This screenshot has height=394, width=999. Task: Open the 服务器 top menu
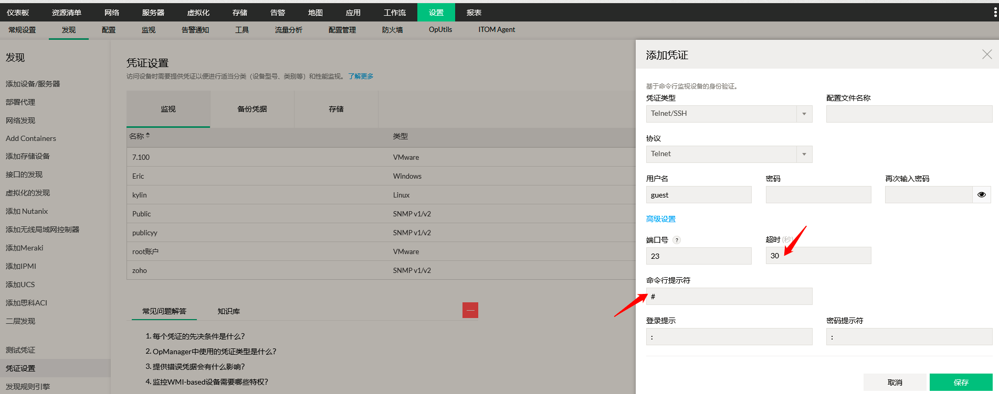[153, 13]
